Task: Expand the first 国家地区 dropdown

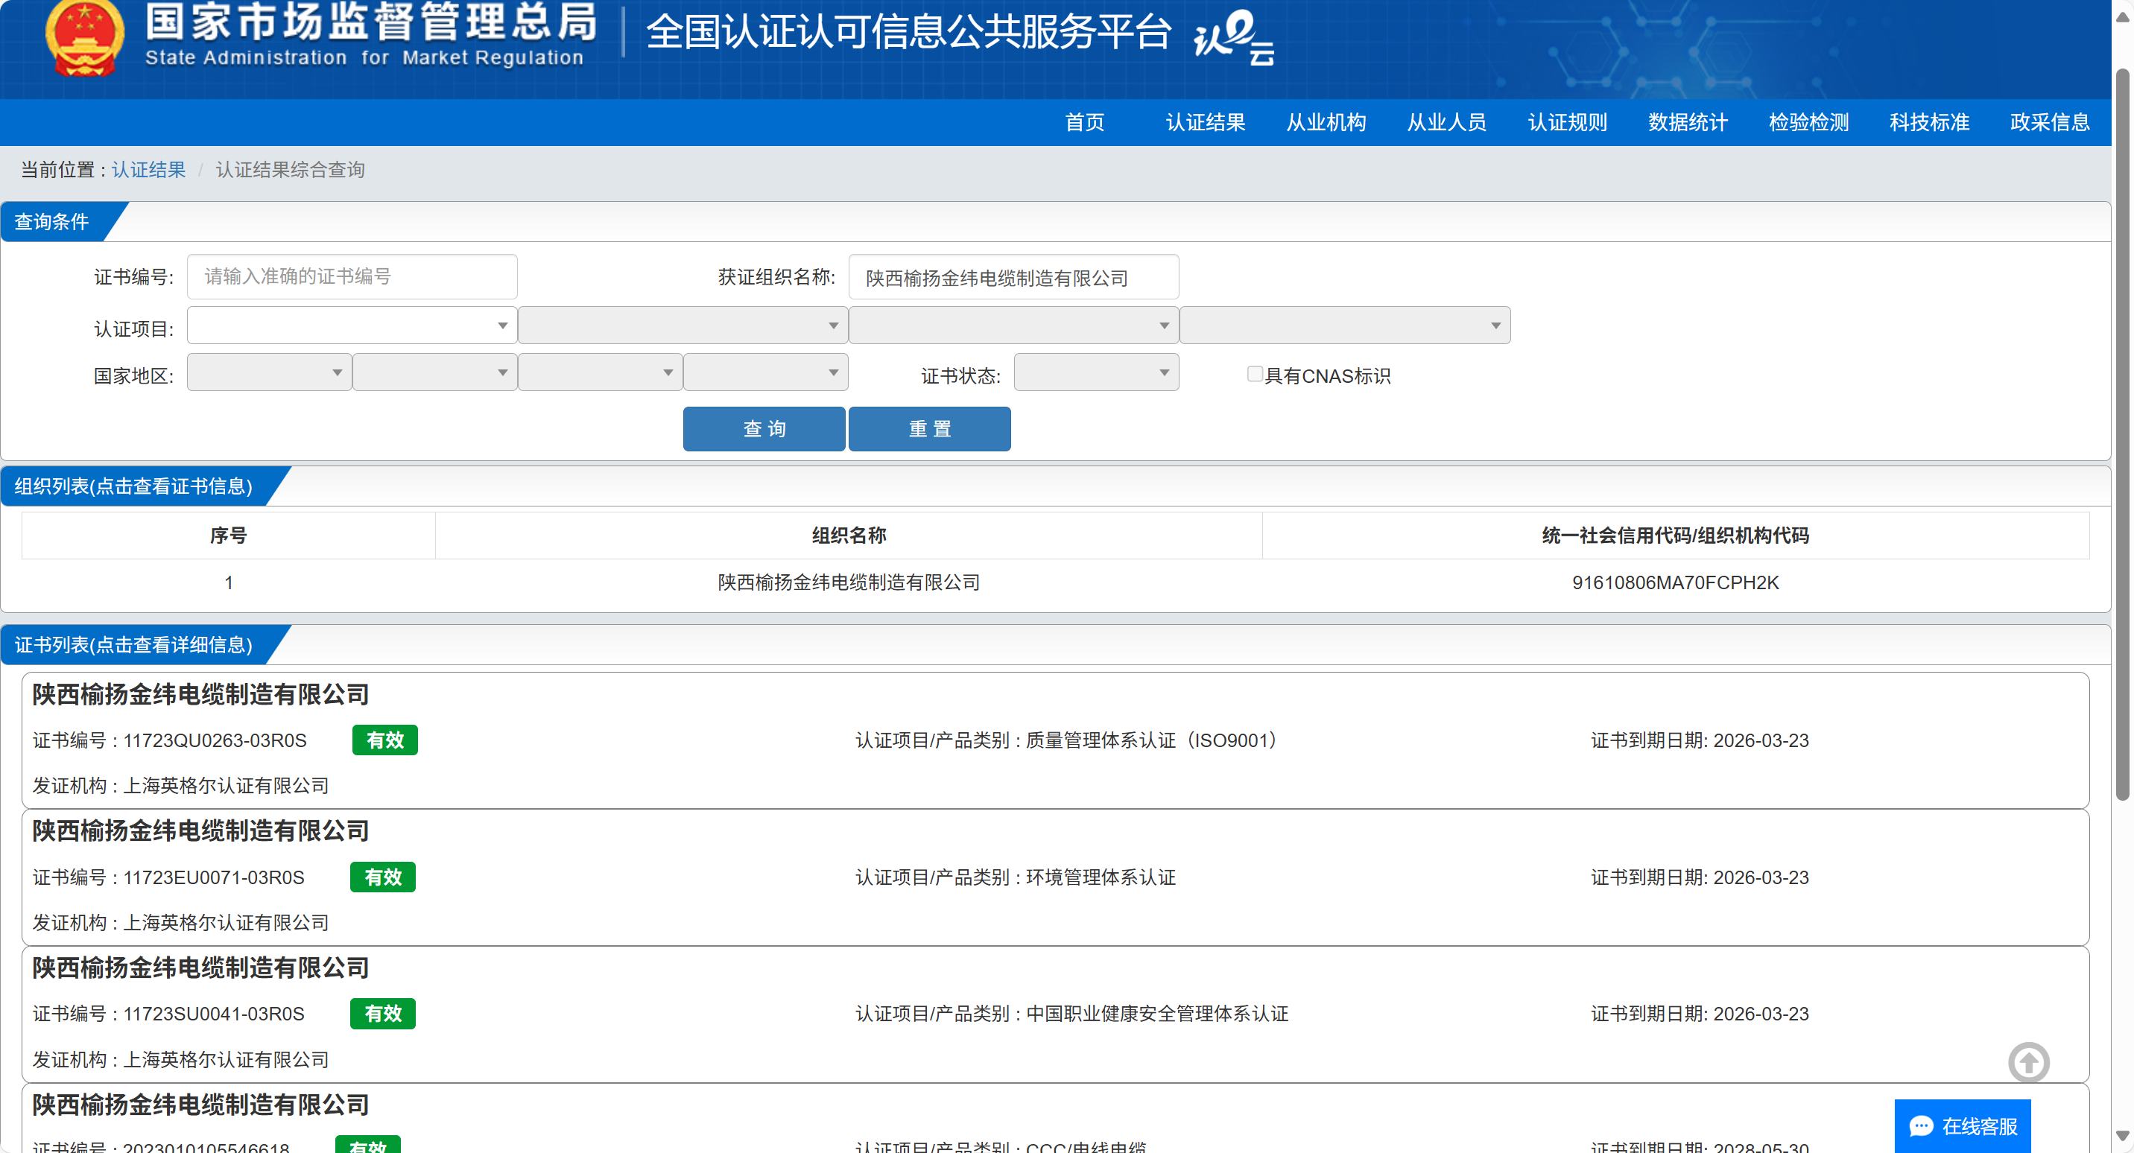Action: point(269,372)
